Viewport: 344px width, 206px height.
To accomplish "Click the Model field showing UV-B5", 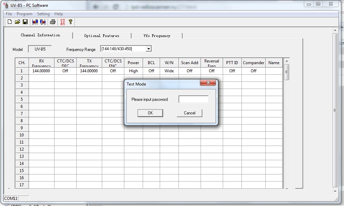I will [40, 49].
